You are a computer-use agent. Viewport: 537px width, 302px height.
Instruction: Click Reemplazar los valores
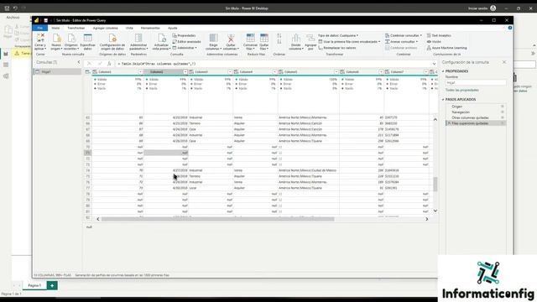(x=337, y=48)
